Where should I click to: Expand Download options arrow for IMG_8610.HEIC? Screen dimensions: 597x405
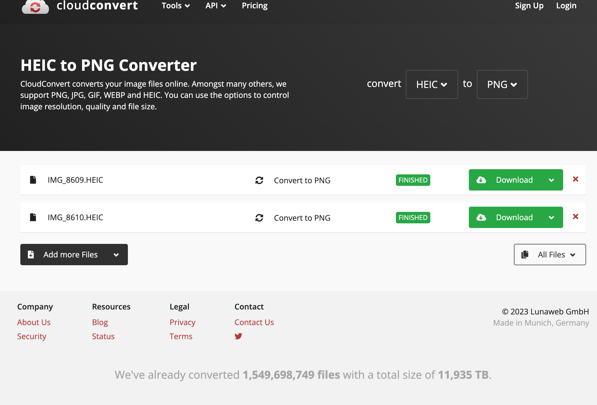point(551,218)
